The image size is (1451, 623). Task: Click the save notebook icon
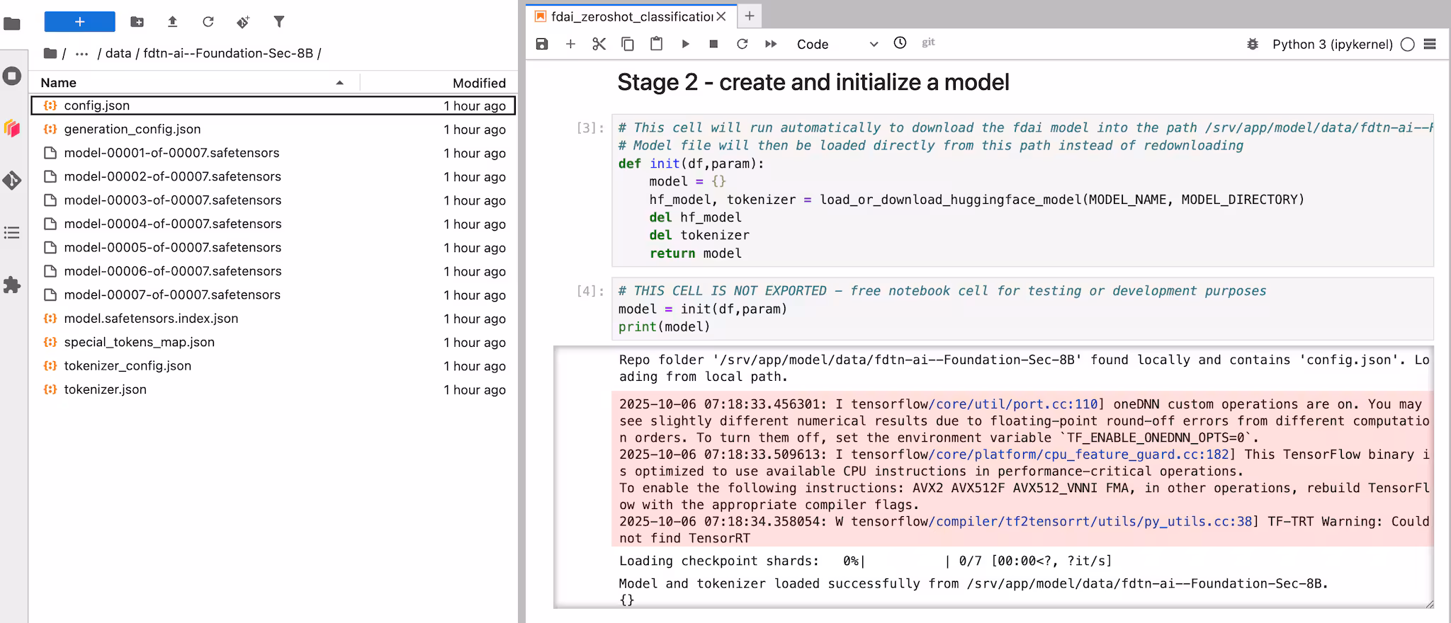pyautogui.click(x=542, y=44)
